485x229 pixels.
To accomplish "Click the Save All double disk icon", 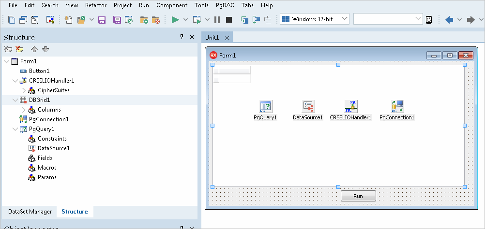I will [117, 20].
